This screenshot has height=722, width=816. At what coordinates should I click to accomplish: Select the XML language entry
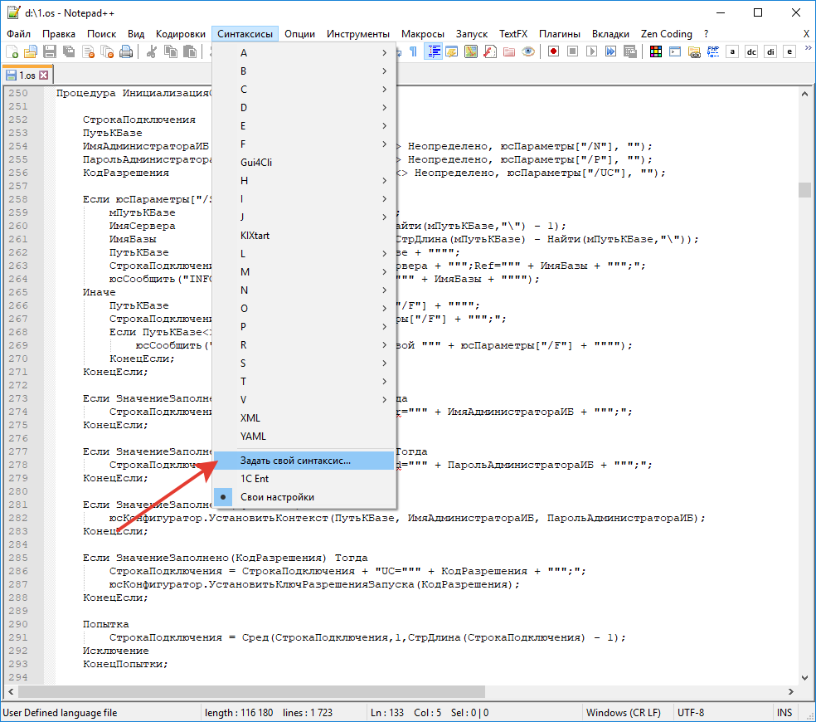coord(250,417)
